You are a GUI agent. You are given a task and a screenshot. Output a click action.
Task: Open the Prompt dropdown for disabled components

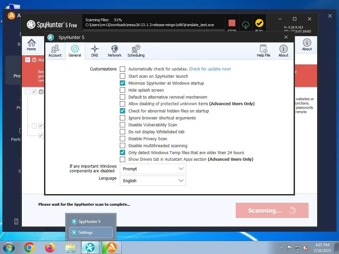153,169
